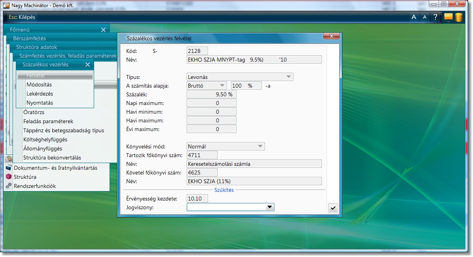Click the orange monitor icon
This screenshot has height=257, width=473.
coord(448,17)
